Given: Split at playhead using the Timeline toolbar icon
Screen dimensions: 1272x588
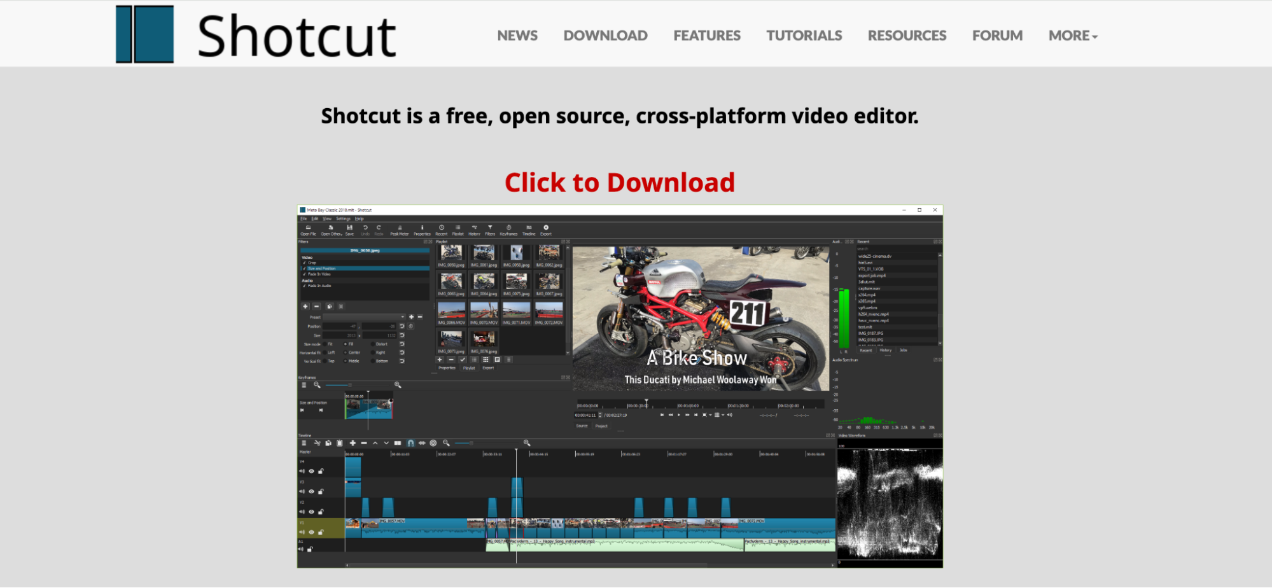Looking at the screenshot, I should (398, 443).
